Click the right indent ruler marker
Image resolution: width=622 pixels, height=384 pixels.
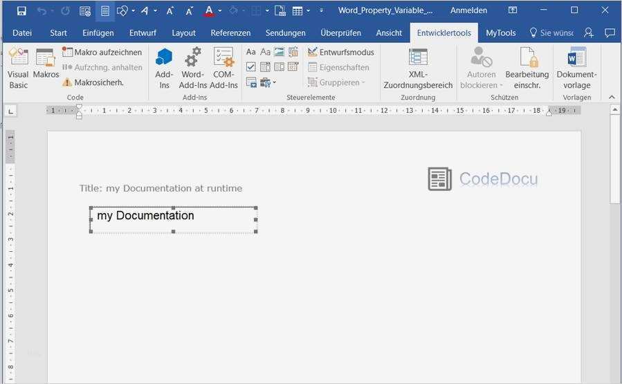click(x=549, y=113)
